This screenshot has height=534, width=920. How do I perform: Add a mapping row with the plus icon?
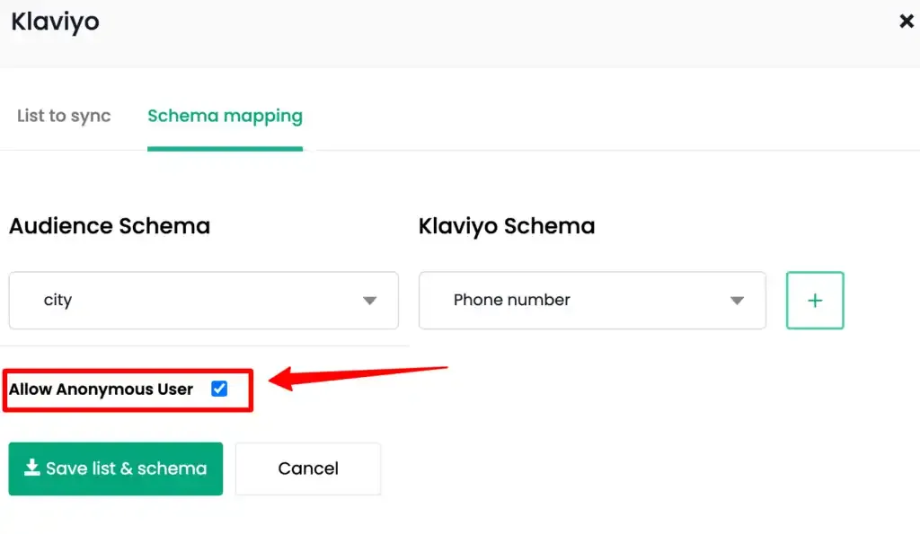tap(815, 300)
